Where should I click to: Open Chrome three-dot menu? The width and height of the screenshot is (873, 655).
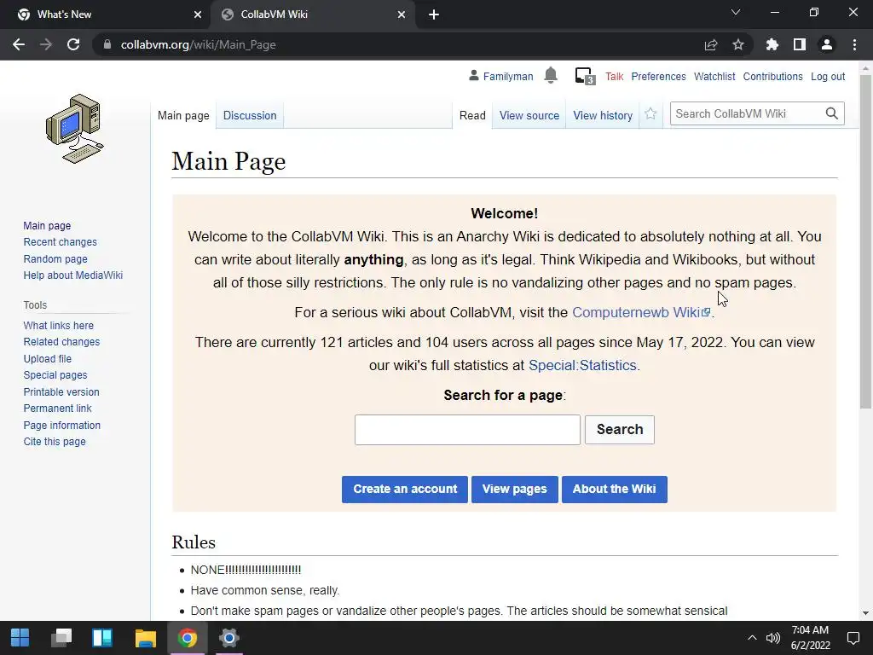pos(854,44)
